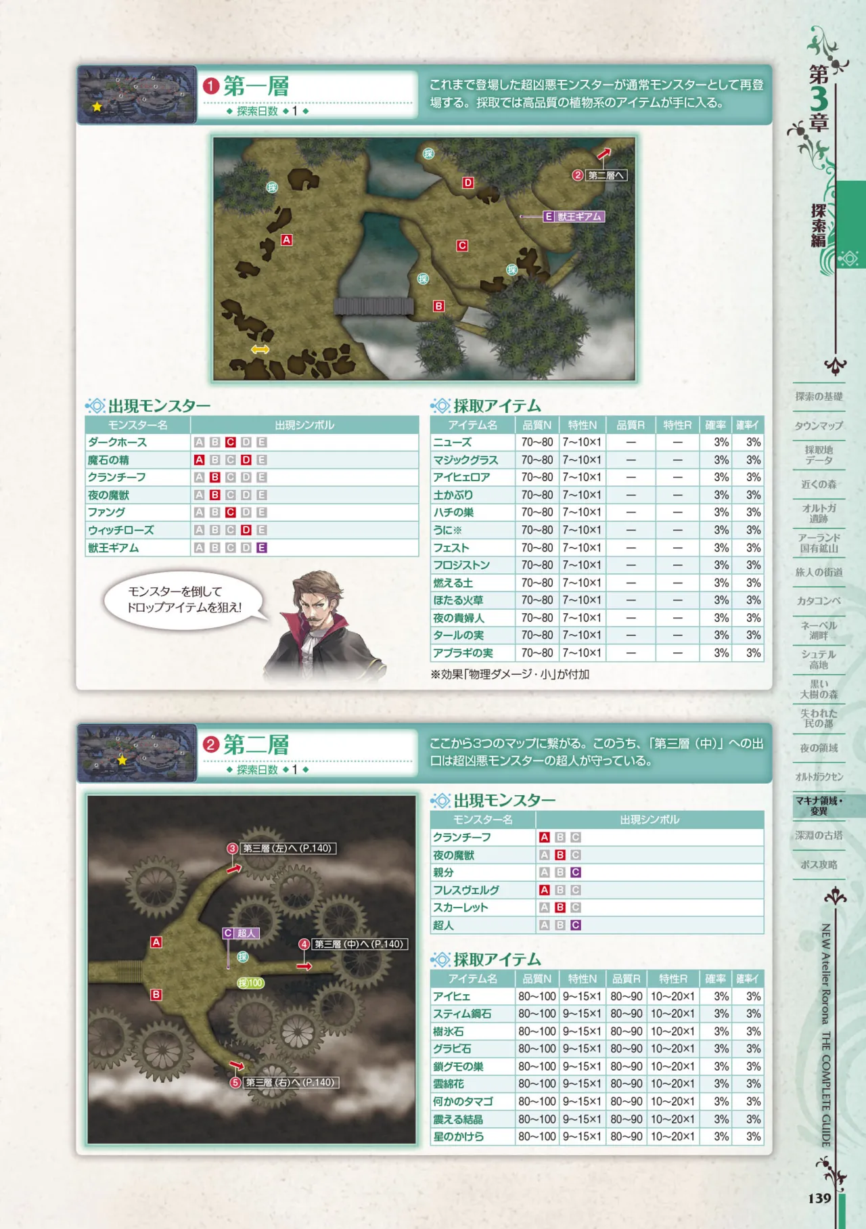Go to タウンマップ sidebar tab
Viewport: 866px width, 1229px height.
(x=819, y=426)
